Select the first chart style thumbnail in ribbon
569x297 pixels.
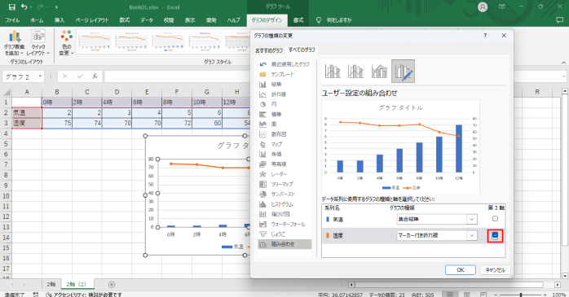click(95, 41)
